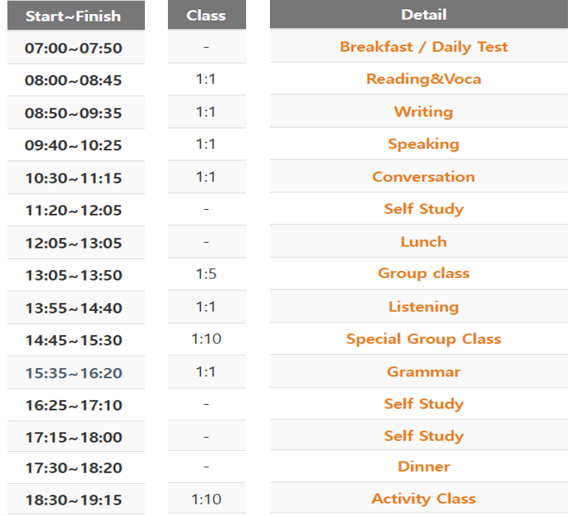This screenshot has width=577, height=516.
Task: Open the Breakfast / Daily Test entry
Action: click(x=423, y=47)
